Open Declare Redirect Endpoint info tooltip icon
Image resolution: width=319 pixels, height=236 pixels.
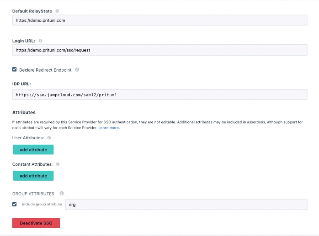click(x=77, y=70)
